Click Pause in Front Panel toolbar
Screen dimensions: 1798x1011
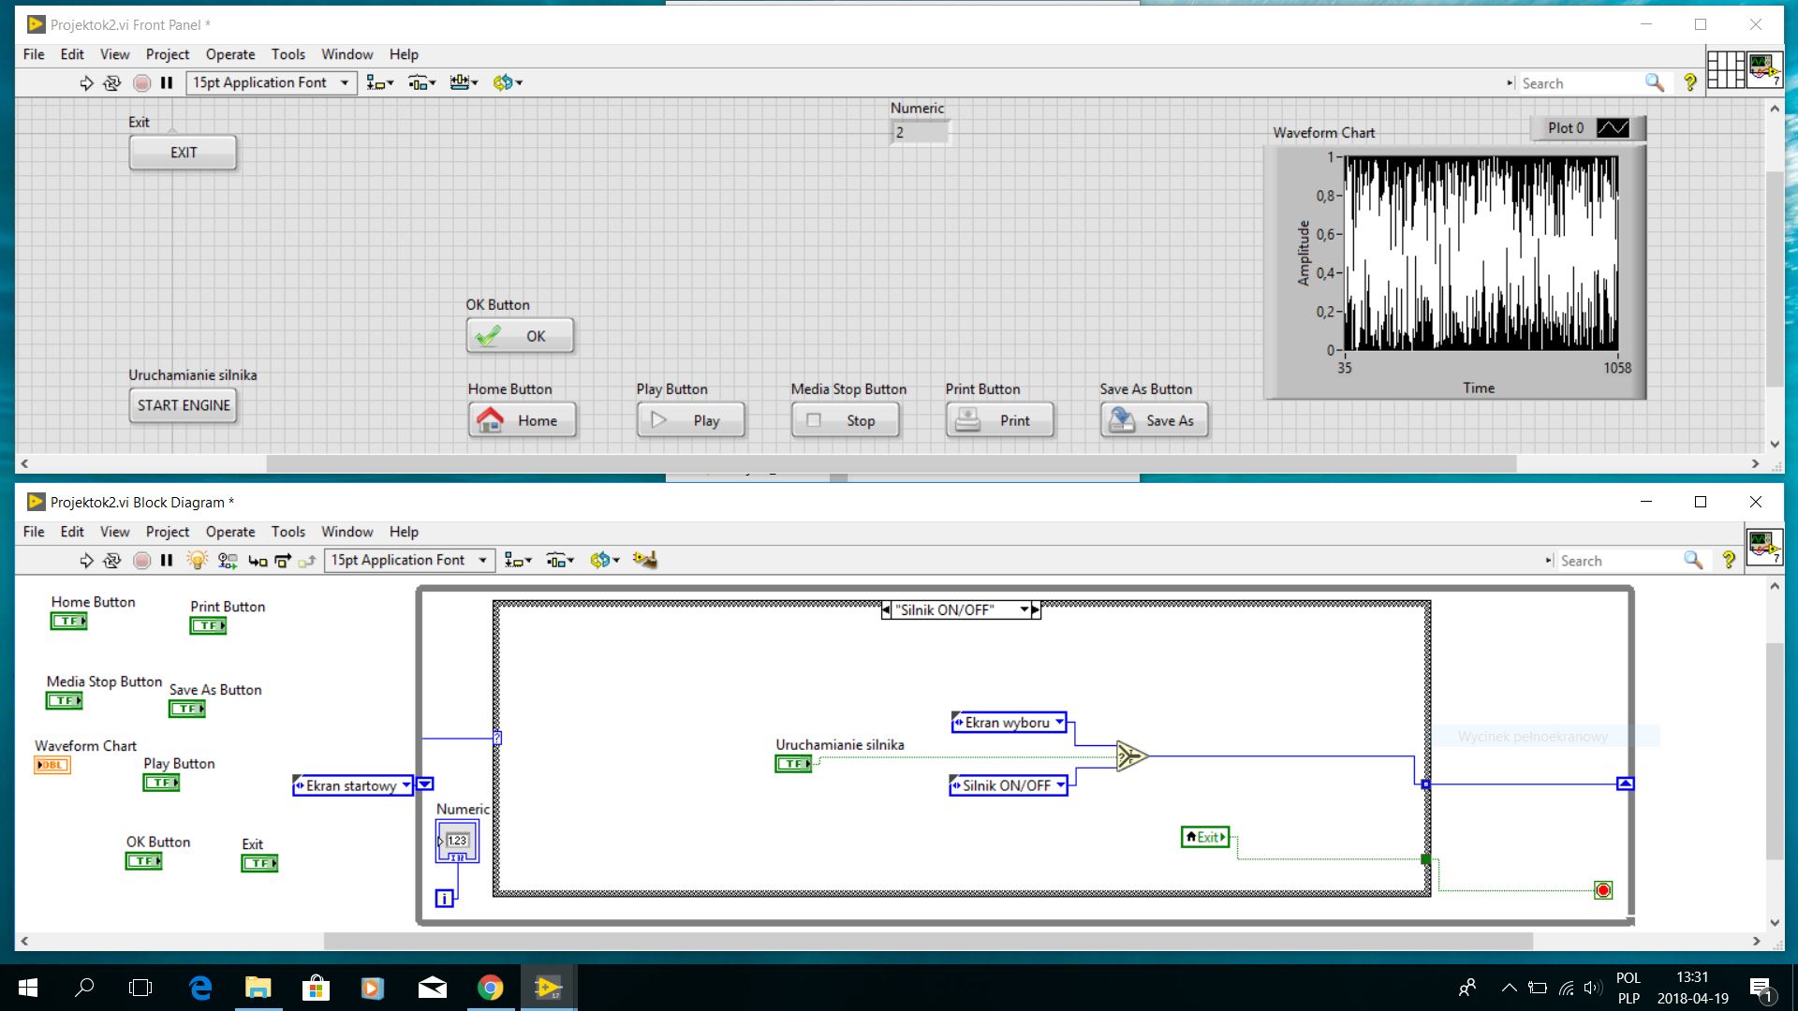pyautogui.click(x=167, y=83)
